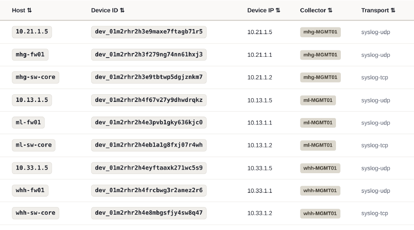
Task: Click ml-MGMT01 collector tag in ml-fw01 row
Action: [318, 122]
